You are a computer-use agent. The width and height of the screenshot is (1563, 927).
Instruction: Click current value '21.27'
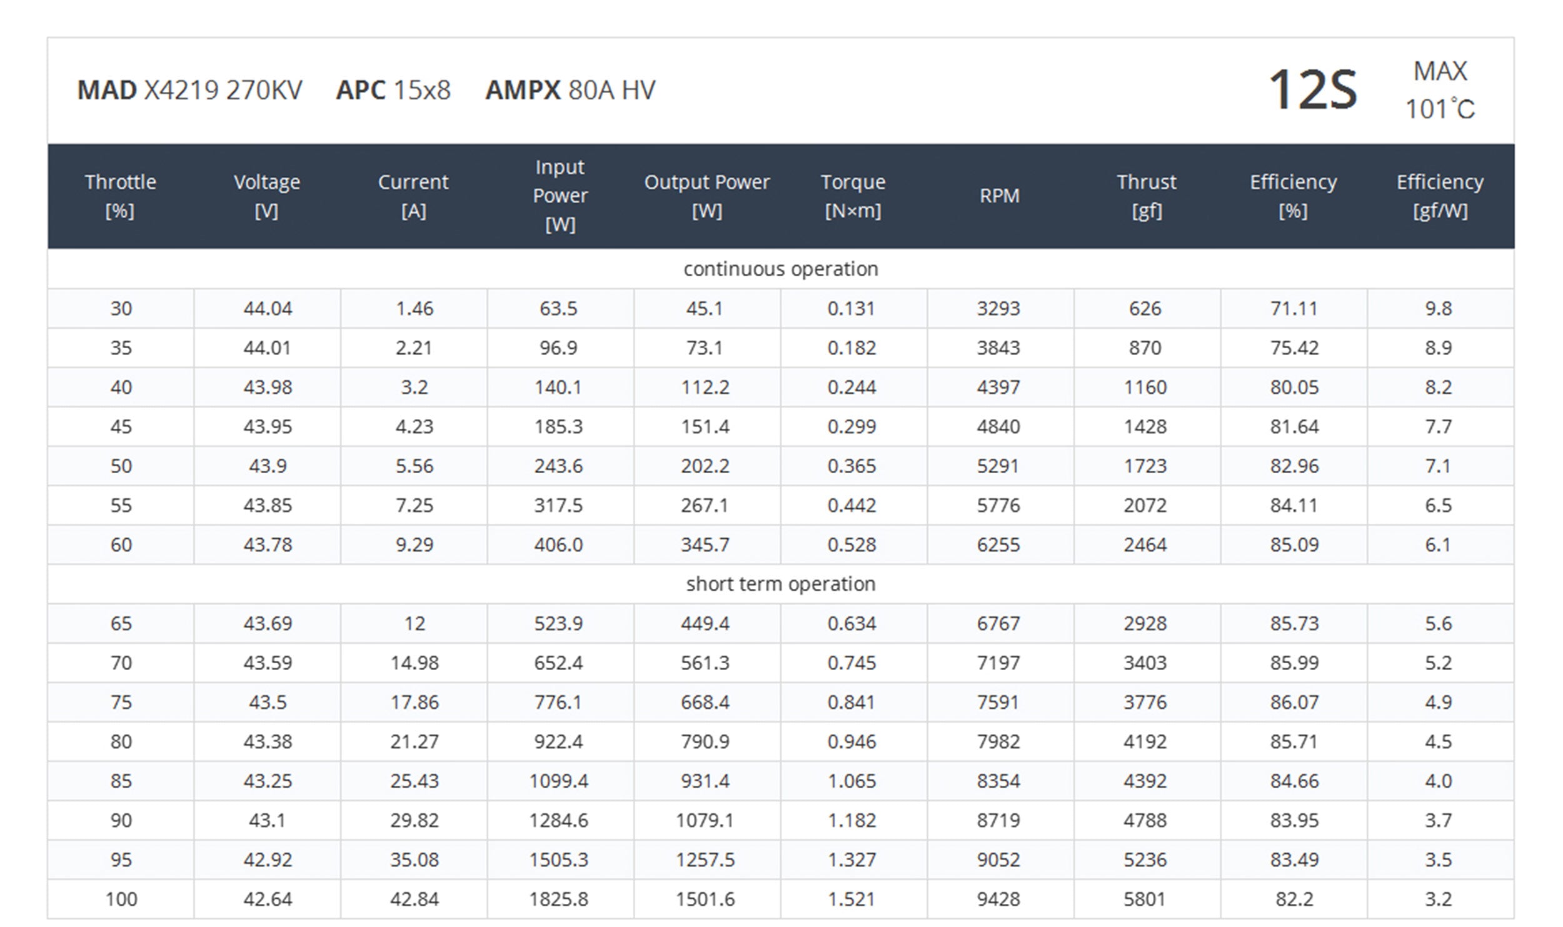coord(415,741)
